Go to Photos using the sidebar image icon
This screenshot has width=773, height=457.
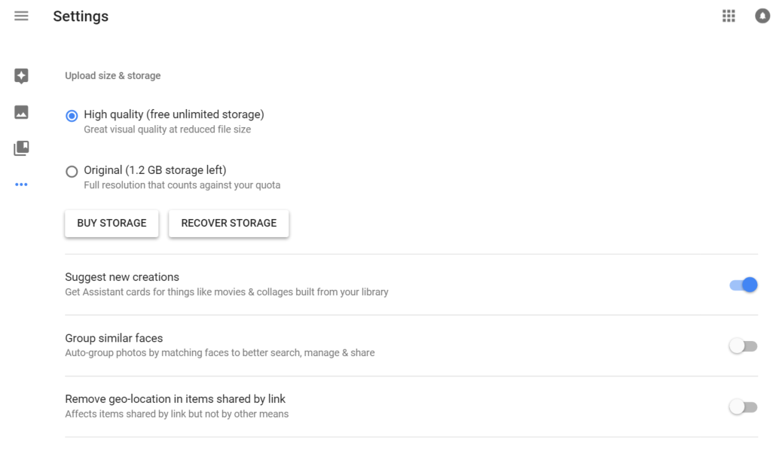pos(20,111)
